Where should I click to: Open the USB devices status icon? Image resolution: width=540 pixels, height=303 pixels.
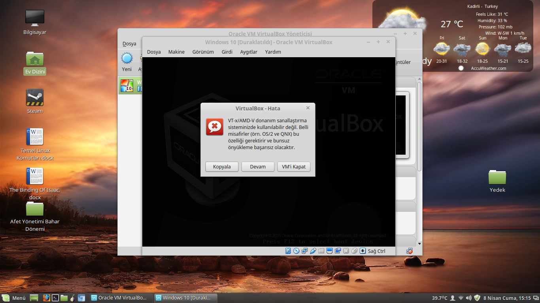click(x=313, y=251)
